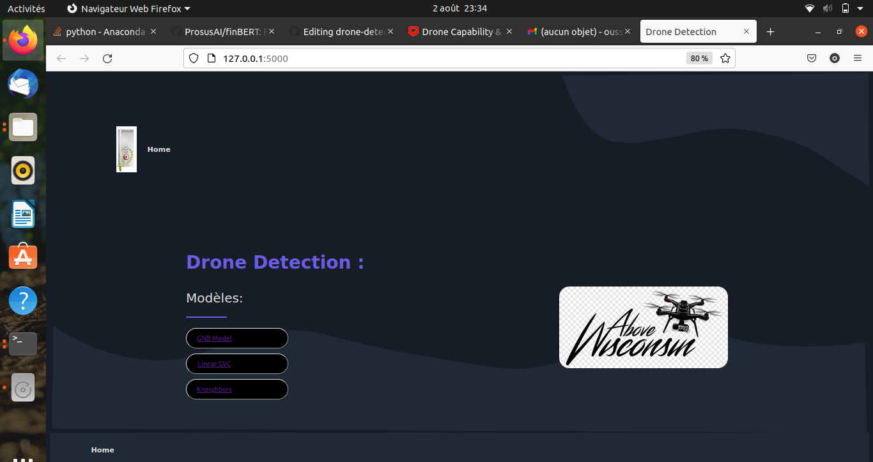Open the disc drive dock icon
Screen dimensions: 873x462
(x=23, y=387)
